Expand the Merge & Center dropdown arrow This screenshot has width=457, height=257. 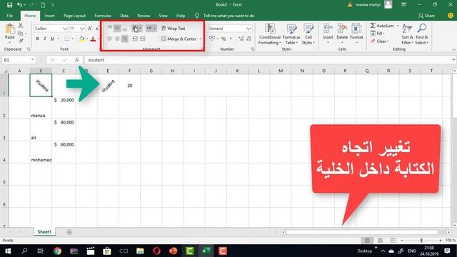tap(200, 39)
